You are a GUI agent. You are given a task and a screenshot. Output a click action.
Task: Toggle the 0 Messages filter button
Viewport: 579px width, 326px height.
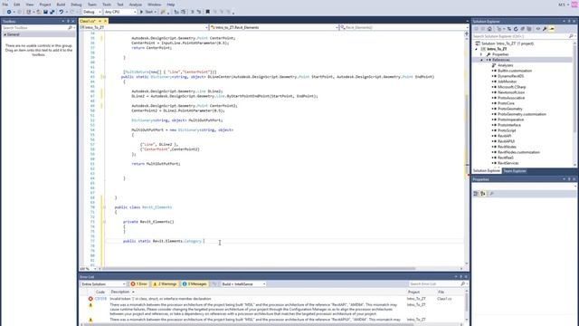[x=195, y=284]
